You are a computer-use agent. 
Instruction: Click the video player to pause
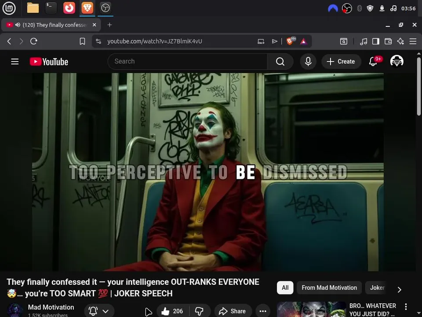pyautogui.click(x=208, y=172)
